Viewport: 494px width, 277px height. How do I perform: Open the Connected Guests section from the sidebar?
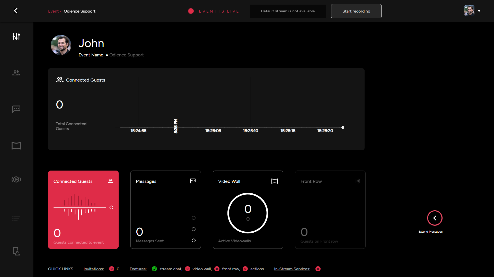16,73
